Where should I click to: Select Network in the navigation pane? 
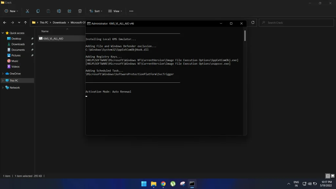[14, 88]
